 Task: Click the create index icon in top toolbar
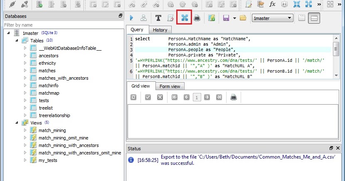coord(132,4)
